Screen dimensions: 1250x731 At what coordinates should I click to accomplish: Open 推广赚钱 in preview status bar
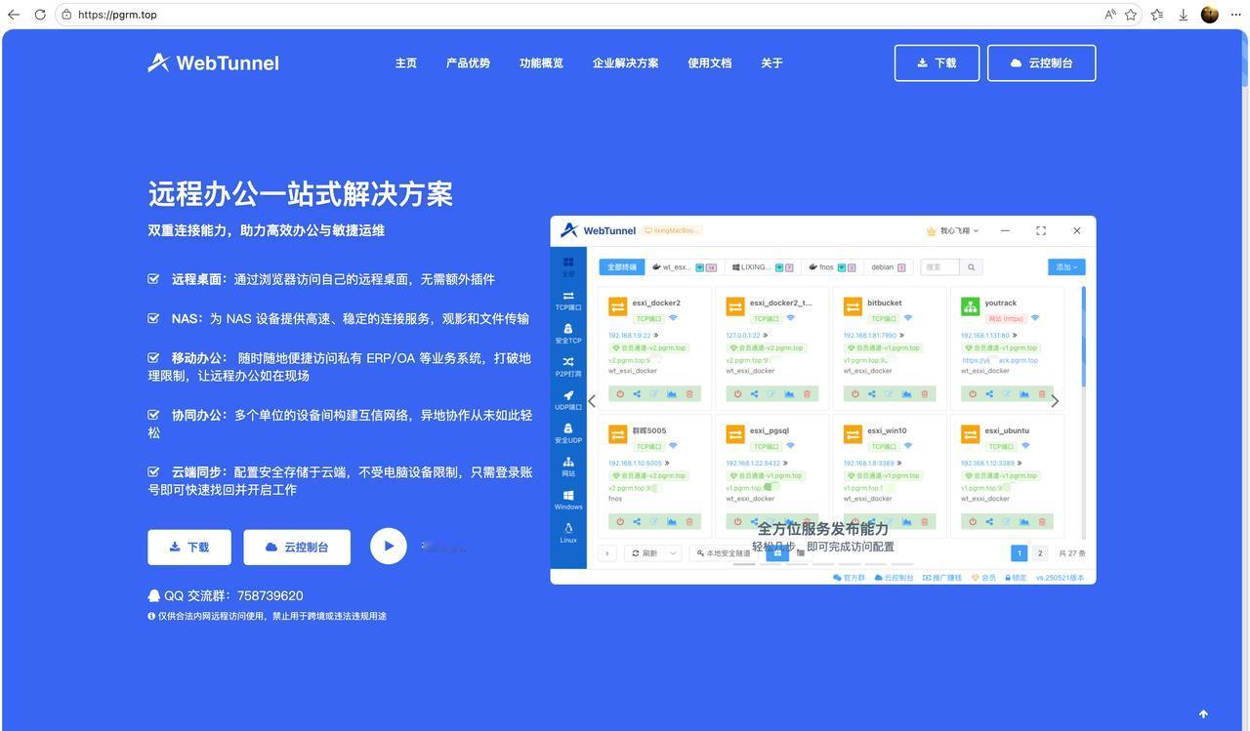click(942, 578)
